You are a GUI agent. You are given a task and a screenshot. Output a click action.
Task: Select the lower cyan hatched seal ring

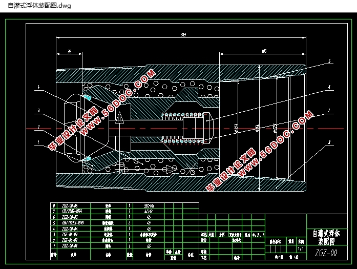pos(88,159)
